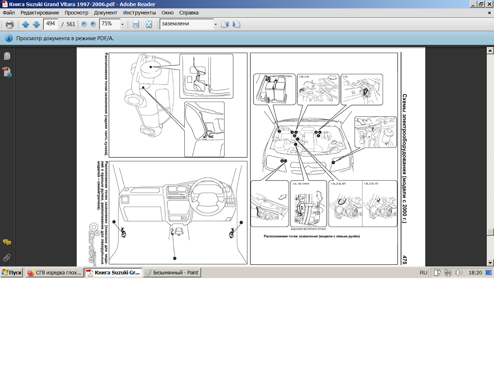Screen dimensions: 494x370
Task: Click the Пуск start button
Action: (12, 273)
